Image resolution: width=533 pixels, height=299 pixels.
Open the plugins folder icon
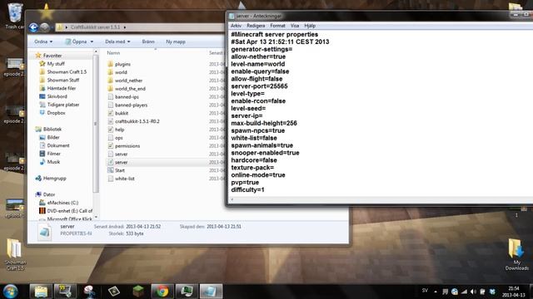pyautogui.click(x=111, y=64)
